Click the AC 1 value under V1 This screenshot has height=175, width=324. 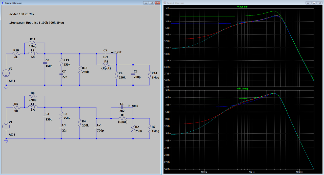coord(12,134)
